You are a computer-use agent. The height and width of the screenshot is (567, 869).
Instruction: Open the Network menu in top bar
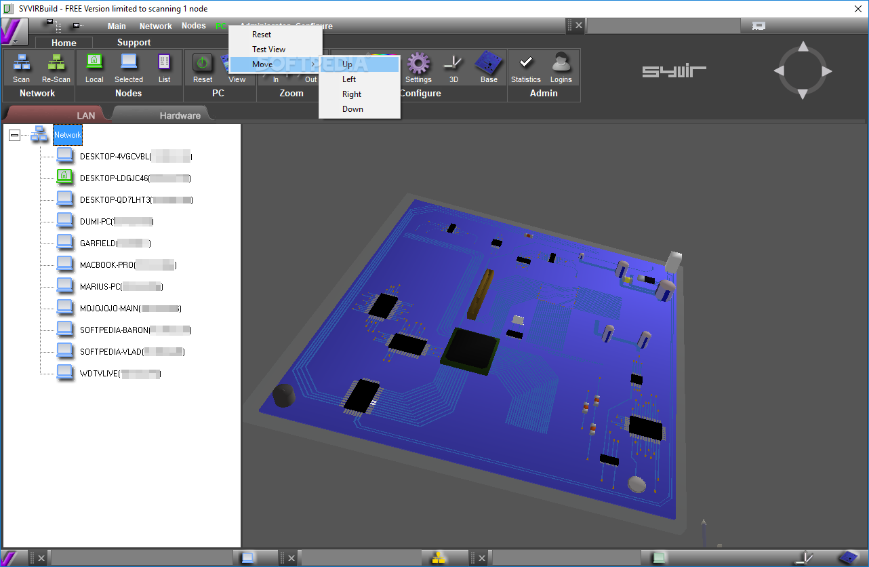(156, 26)
